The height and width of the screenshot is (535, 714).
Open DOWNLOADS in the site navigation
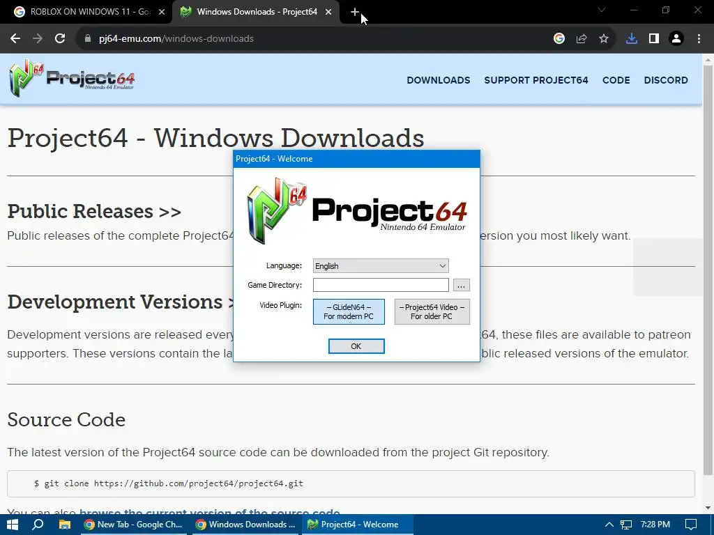pos(438,80)
